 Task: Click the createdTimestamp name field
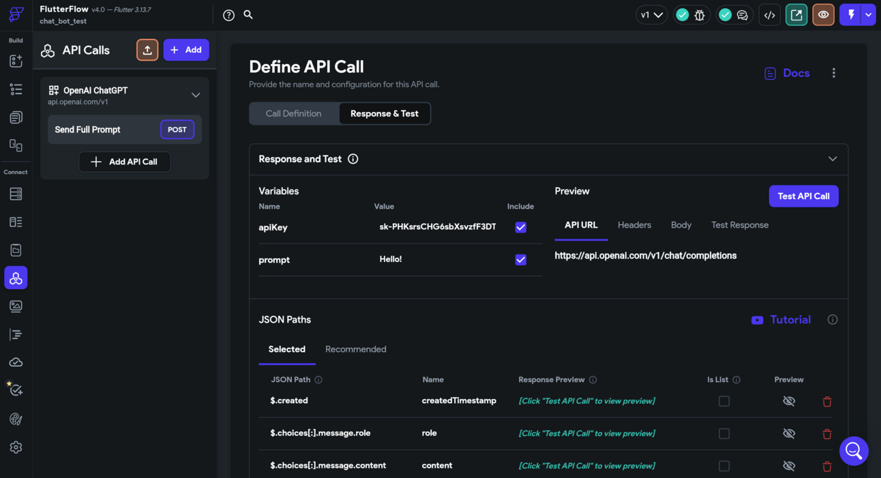(x=459, y=401)
